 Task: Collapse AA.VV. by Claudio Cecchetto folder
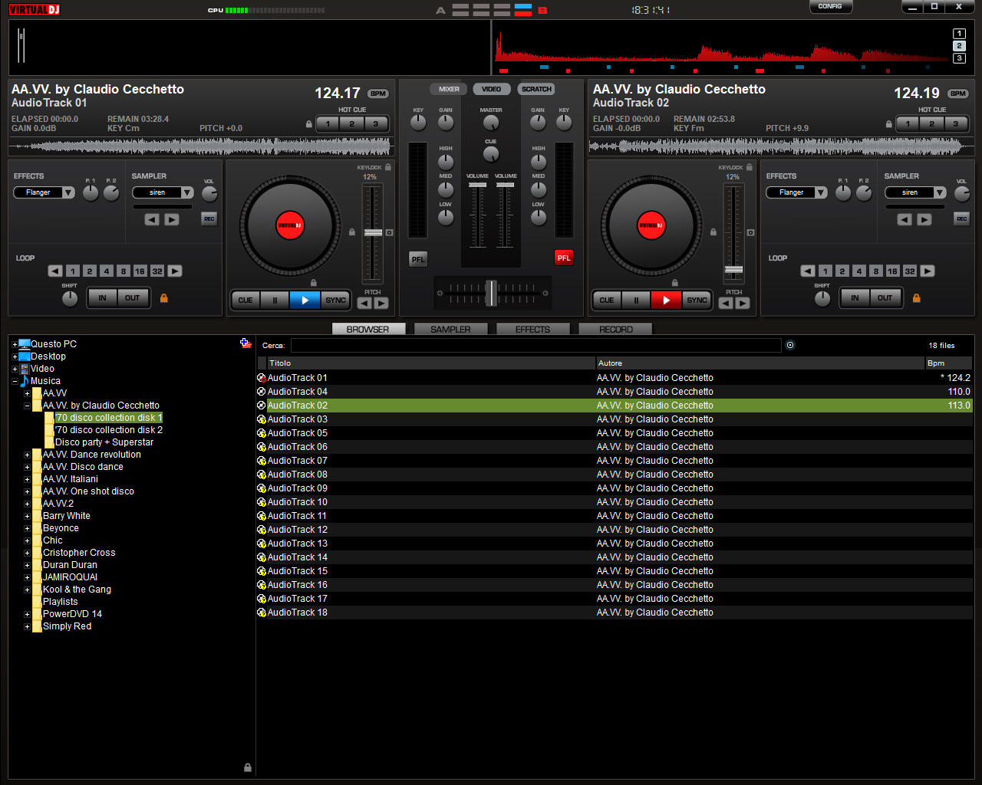pos(27,406)
